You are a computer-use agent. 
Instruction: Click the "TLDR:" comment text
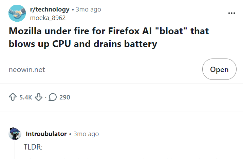click(x=34, y=147)
